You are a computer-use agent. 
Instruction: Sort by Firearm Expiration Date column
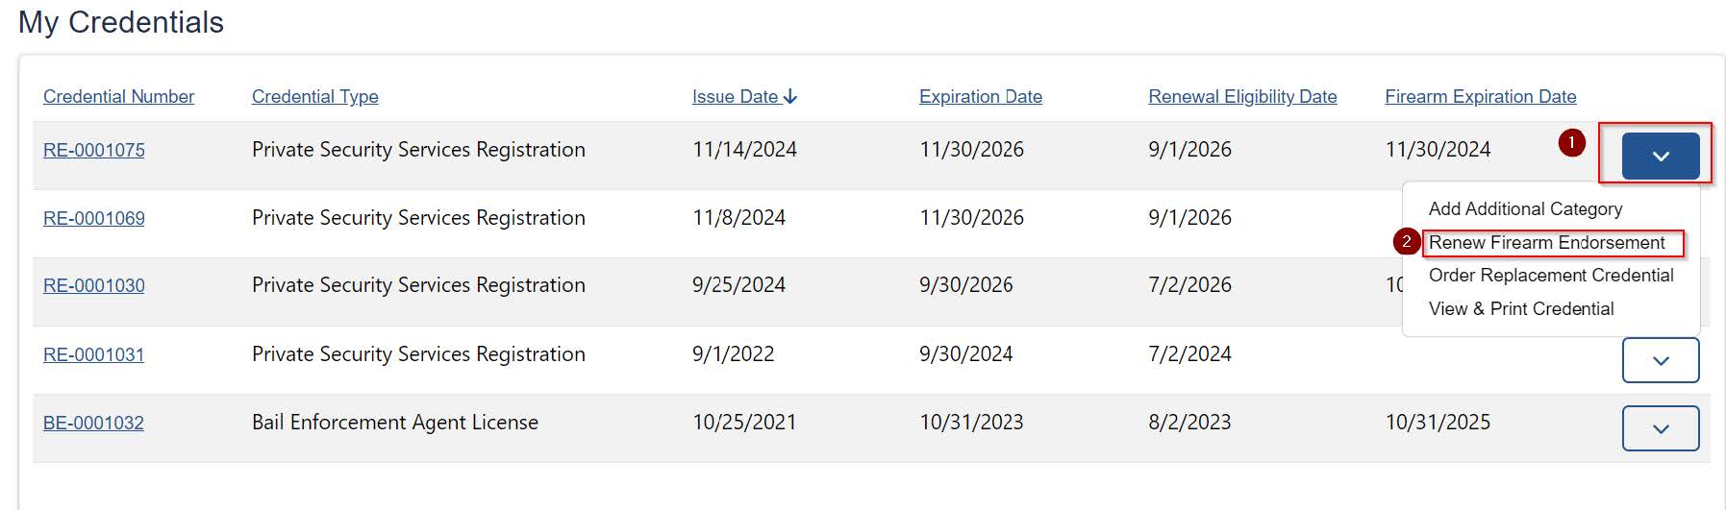click(x=1480, y=96)
